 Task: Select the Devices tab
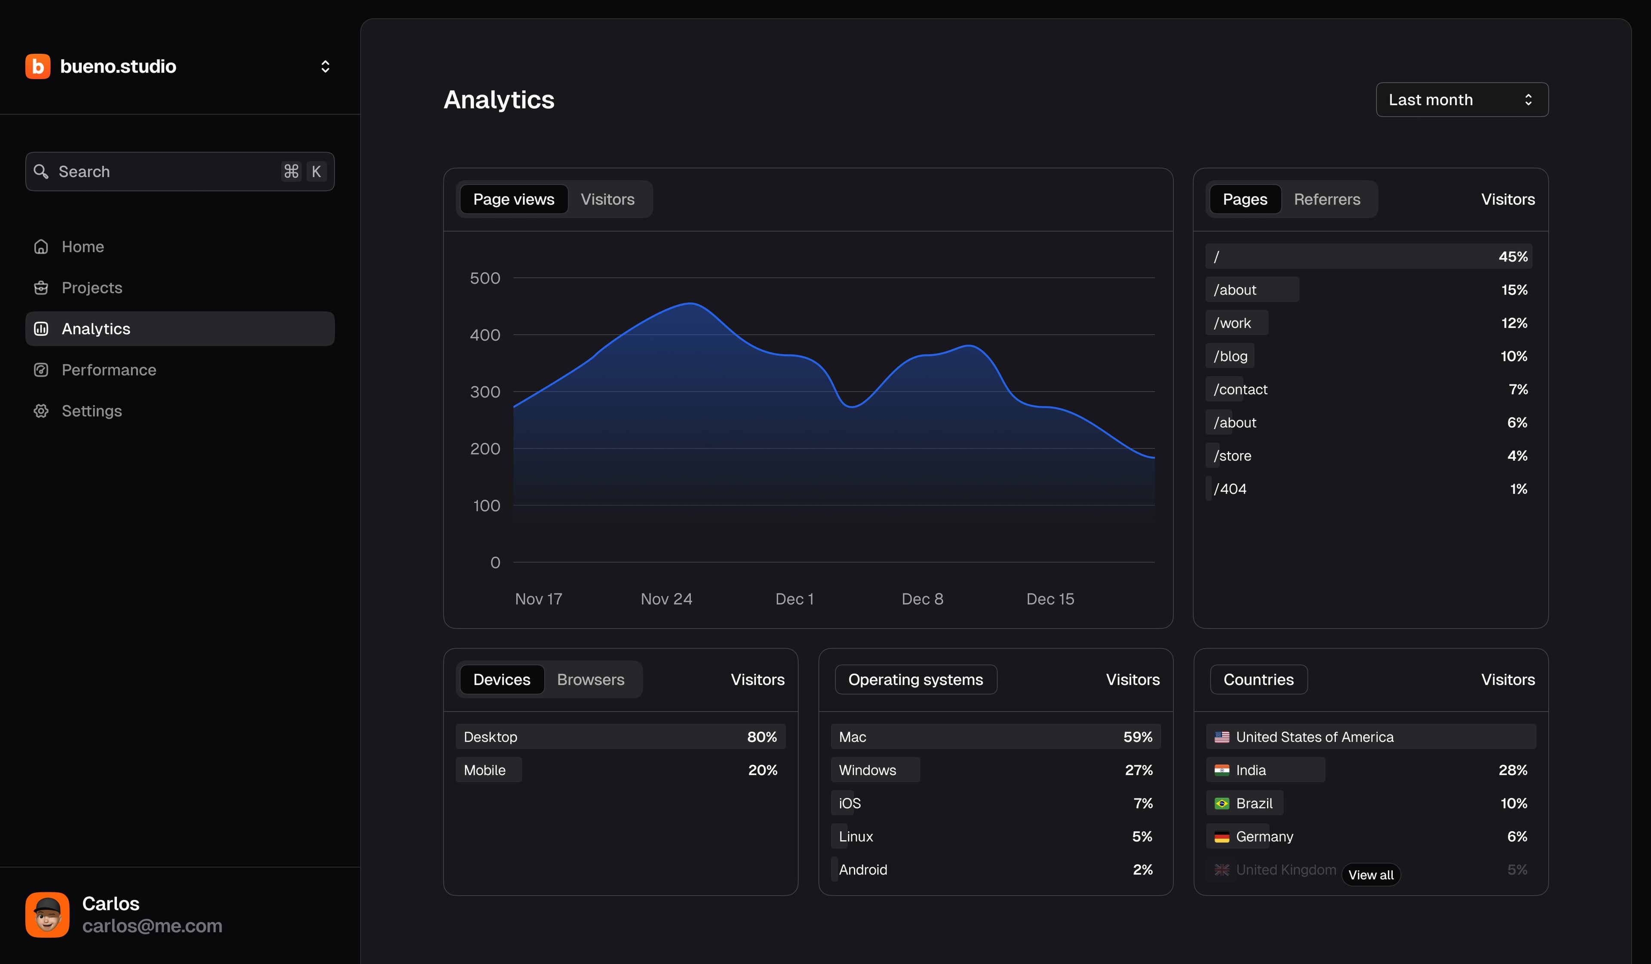pyautogui.click(x=502, y=680)
